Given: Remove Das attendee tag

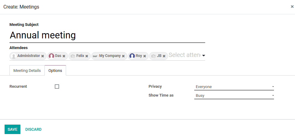Looking at the screenshot, I should (64, 56).
